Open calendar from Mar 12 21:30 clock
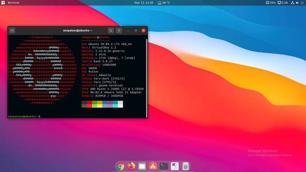The height and width of the screenshot is (172, 306). pos(144,3)
